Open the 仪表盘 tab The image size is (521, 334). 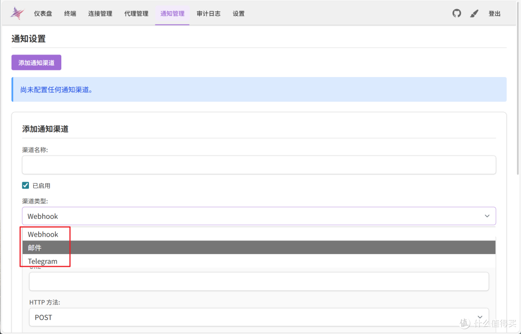click(43, 13)
